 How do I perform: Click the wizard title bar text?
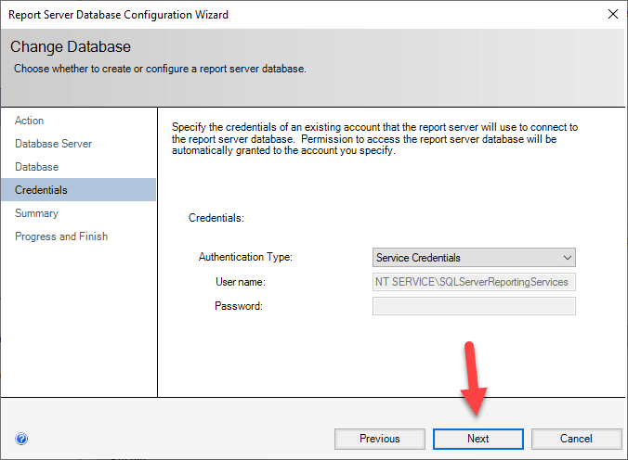coord(118,15)
